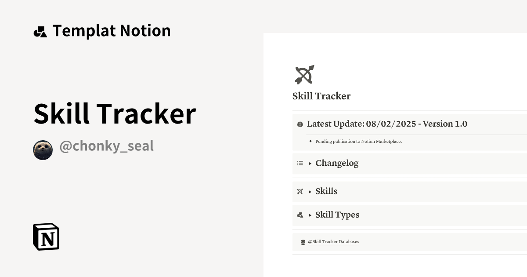Click the list icon beside Changelog

click(300, 163)
